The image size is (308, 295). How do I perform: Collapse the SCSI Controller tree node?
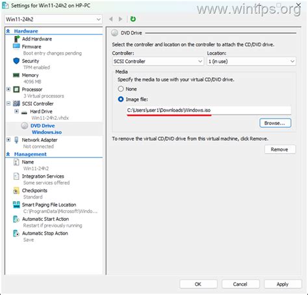coord(8,104)
